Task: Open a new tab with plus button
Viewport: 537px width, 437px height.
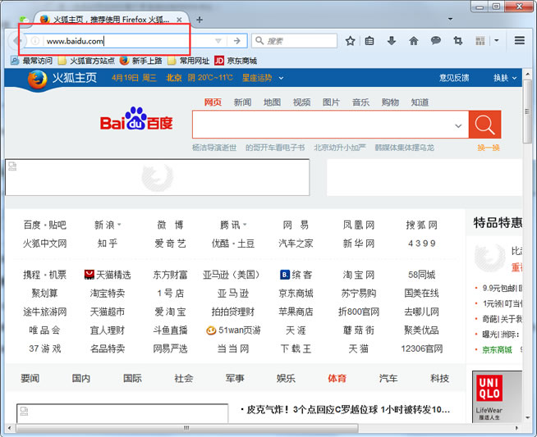Action: 200,20
